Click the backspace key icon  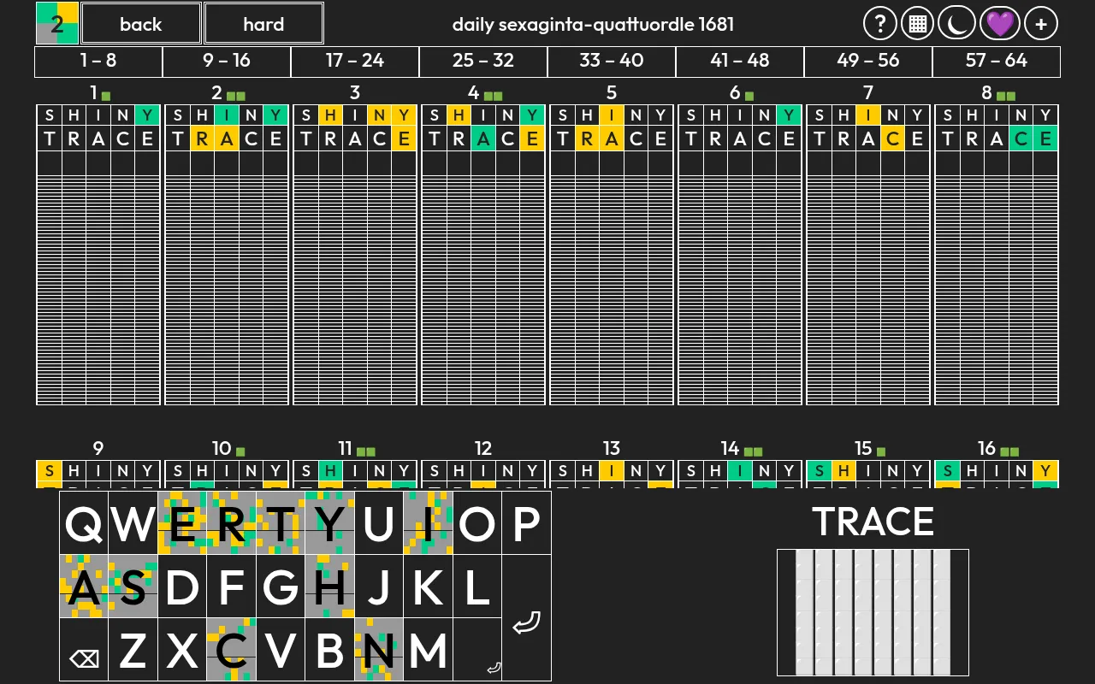(84, 650)
